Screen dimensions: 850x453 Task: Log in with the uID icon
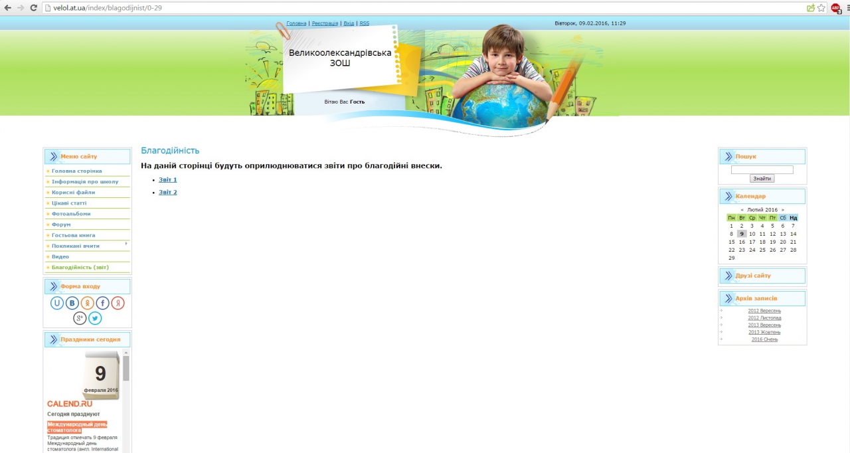click(x=57, y=303)
